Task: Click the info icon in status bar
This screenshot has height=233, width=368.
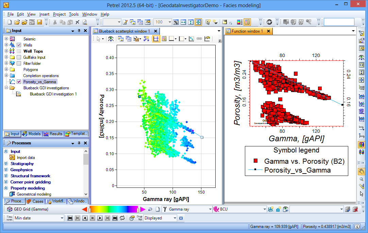Action: click(x=357, y=227)
